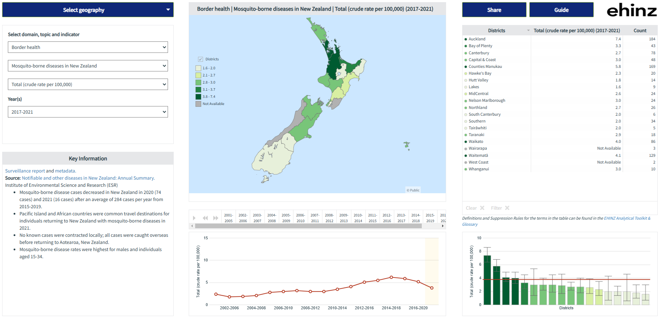Viewport: 658px width, 320px height.
Task: Click the Filter X icon
Action: point(507,208)
